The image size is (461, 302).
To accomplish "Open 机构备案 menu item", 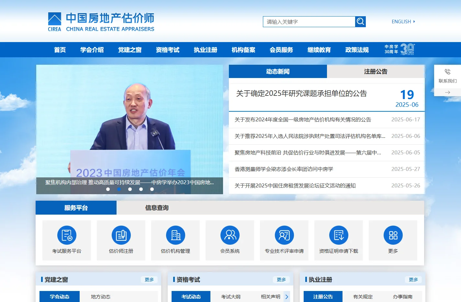I will (243, 50).
